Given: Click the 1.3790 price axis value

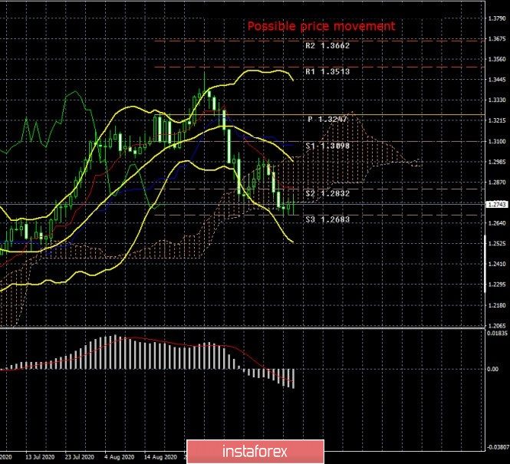Looking at the screenshot, I should tap(497, 18).
